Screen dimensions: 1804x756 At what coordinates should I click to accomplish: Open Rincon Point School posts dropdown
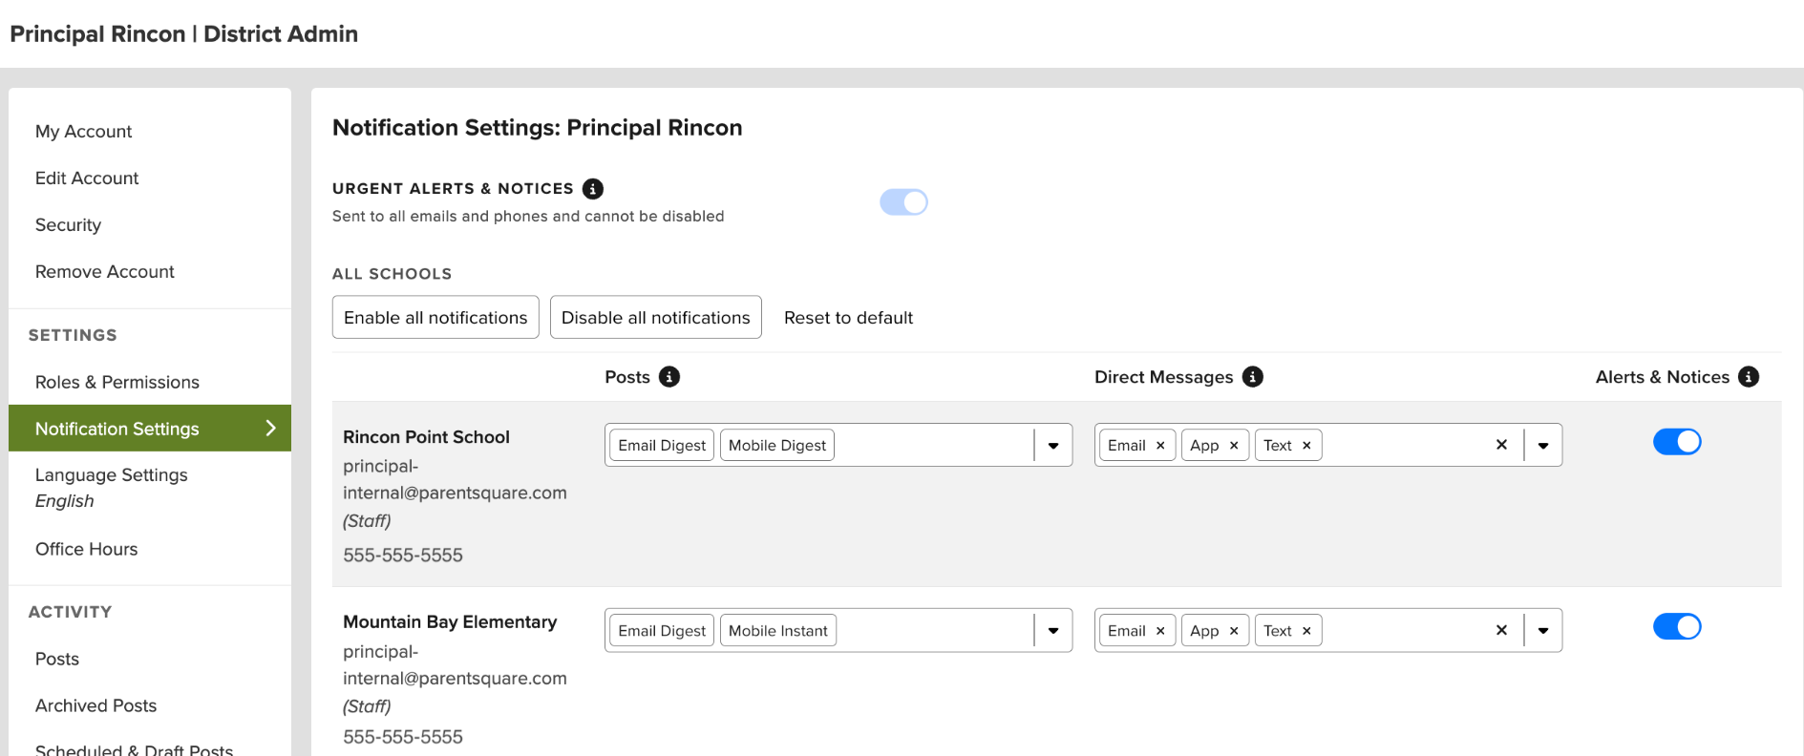pyautogui.click(x=1053, y=446)
